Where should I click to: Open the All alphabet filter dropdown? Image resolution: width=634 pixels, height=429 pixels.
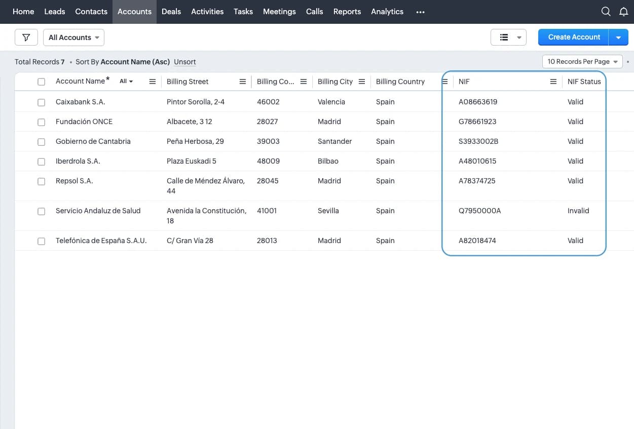(126, 81)
